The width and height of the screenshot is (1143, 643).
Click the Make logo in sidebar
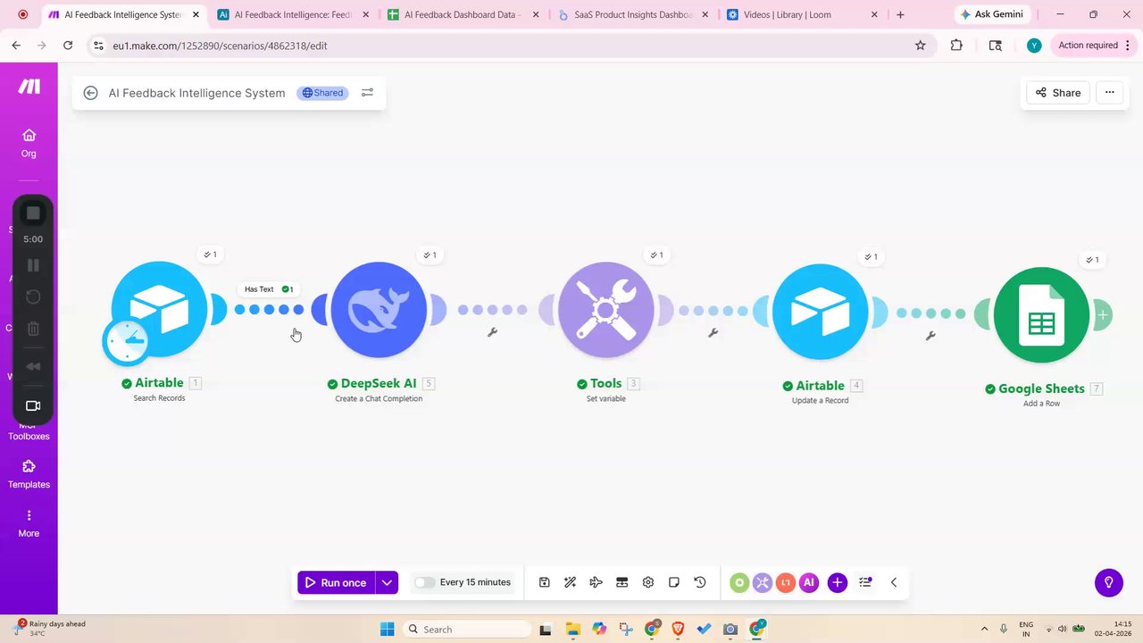point(29,87)
